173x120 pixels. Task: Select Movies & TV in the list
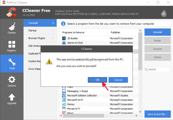coord(99,109)
